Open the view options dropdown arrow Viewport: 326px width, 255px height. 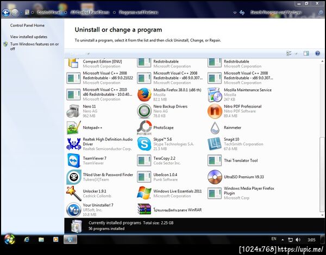pyautogui.click(x=296, y=53)
